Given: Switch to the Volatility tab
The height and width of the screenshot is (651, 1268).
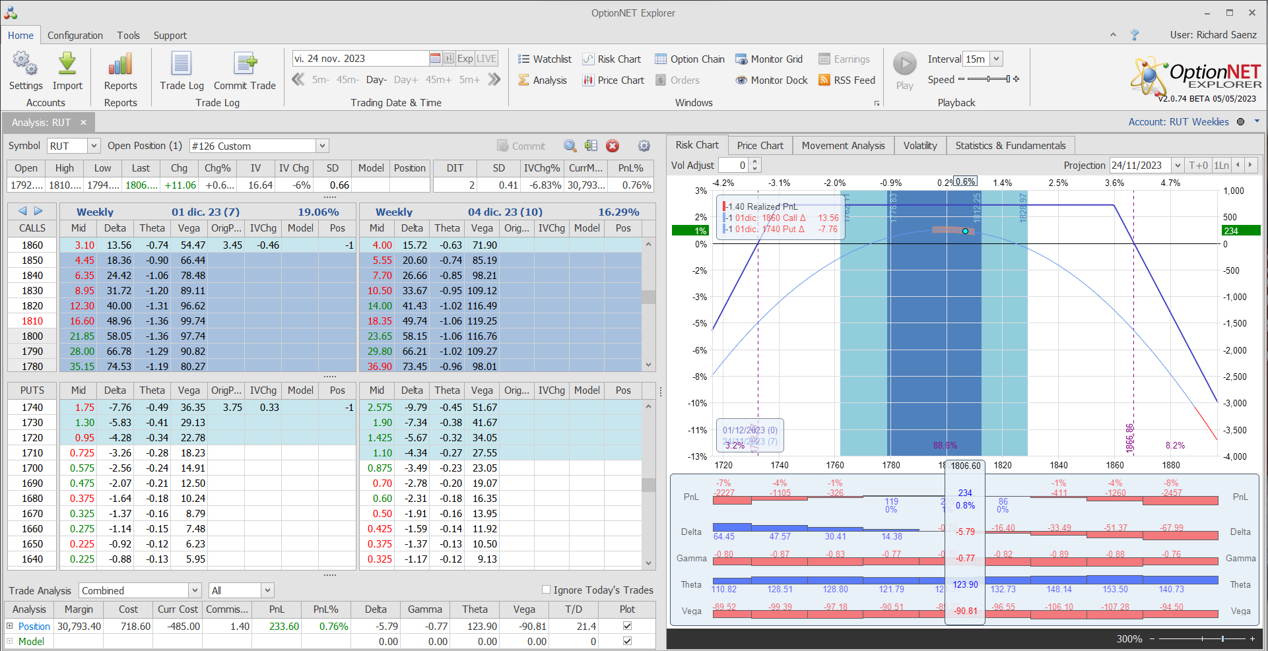Looking at the screenshot, I should (919, 146).
